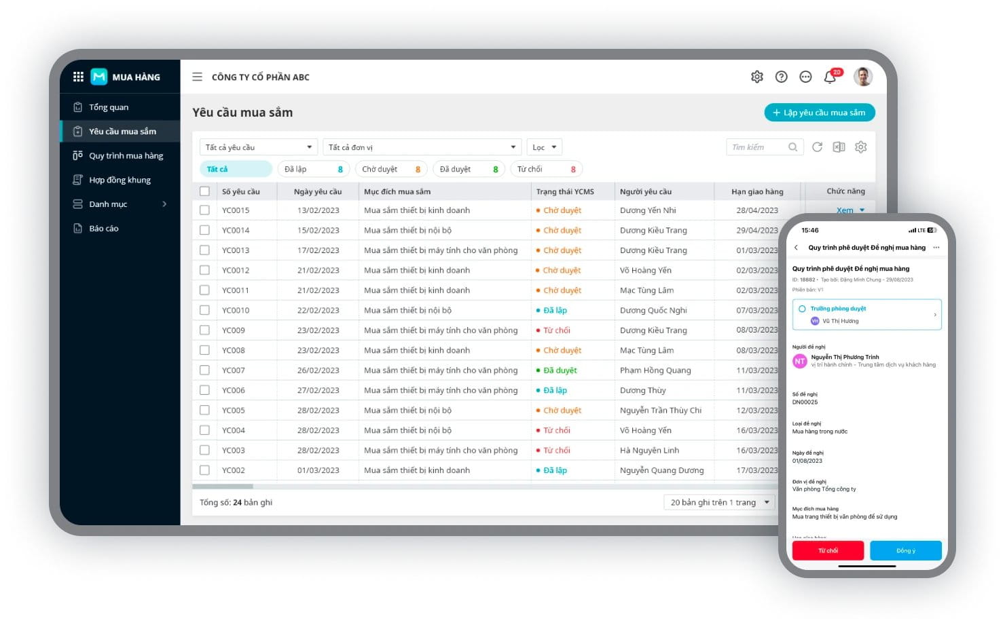Screen dimensions: 1005x627
Task: Open the user profile avatar
Action: [x=863, y=77]
